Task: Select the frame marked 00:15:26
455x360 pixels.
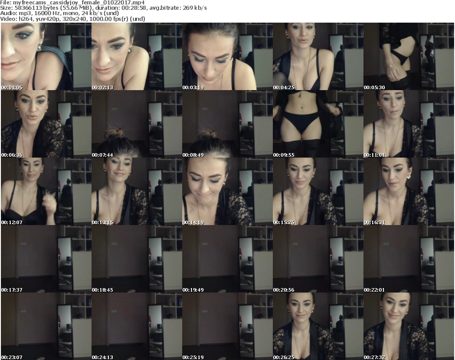Action: click(318, 191)
